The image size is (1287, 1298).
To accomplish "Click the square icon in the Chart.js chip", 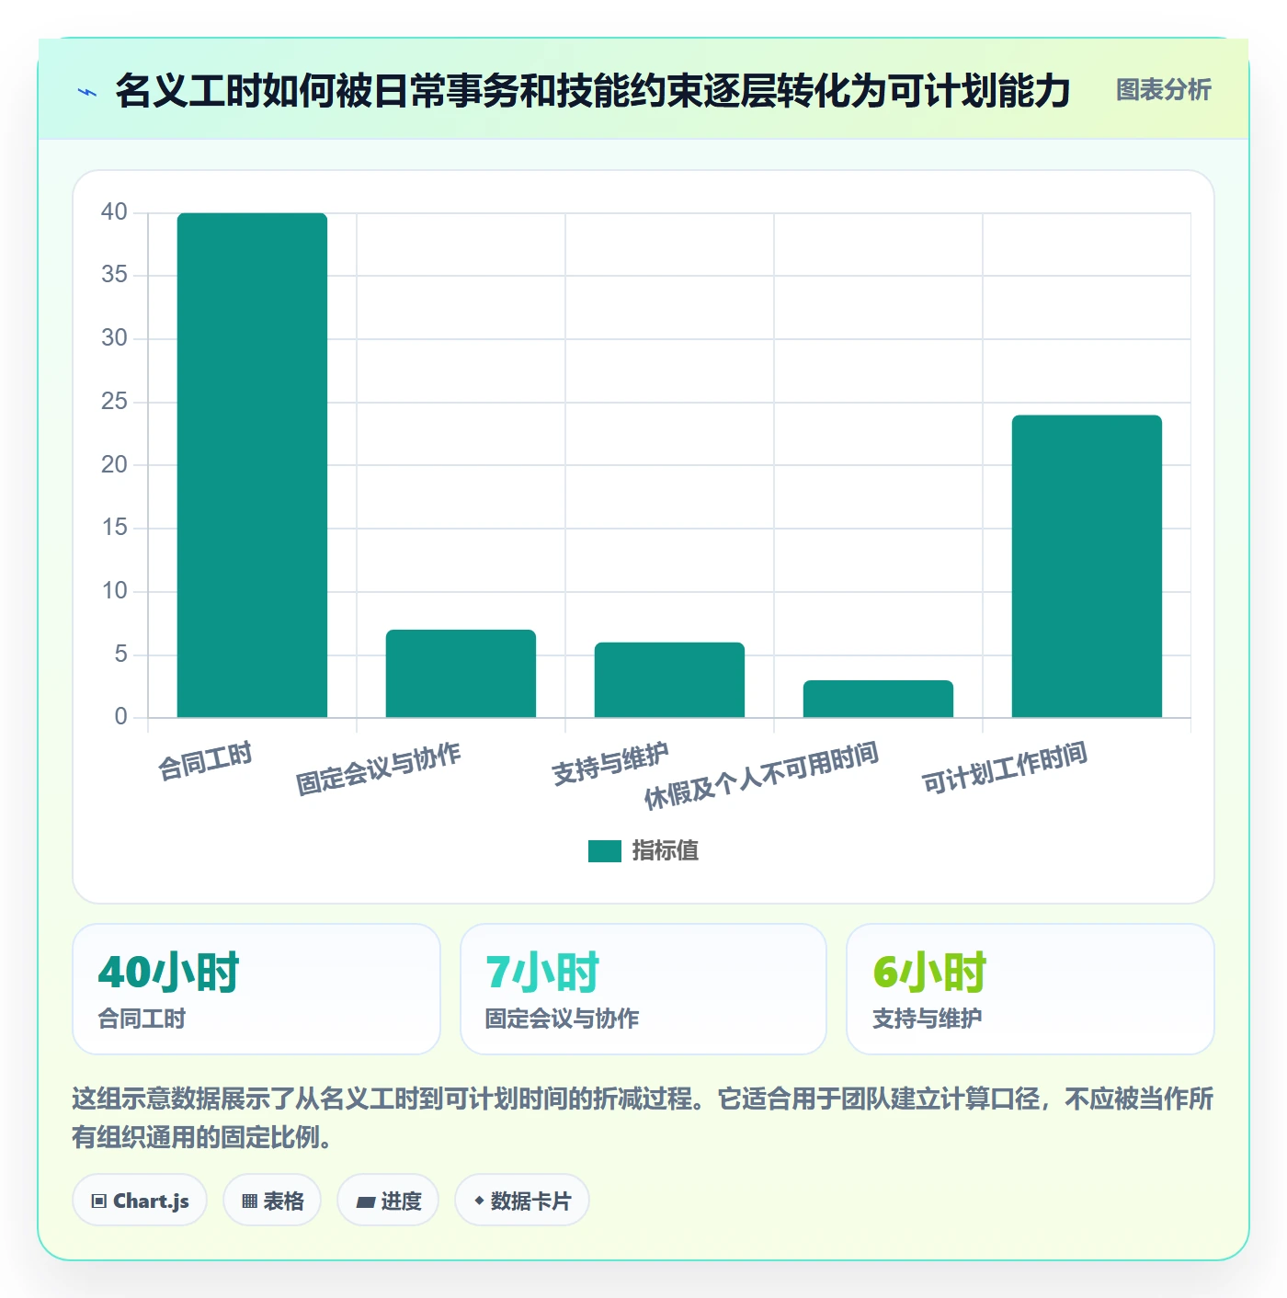I will (99, 1201).
